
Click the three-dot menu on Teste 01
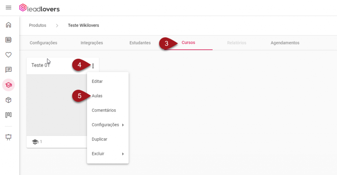point(93,66)
